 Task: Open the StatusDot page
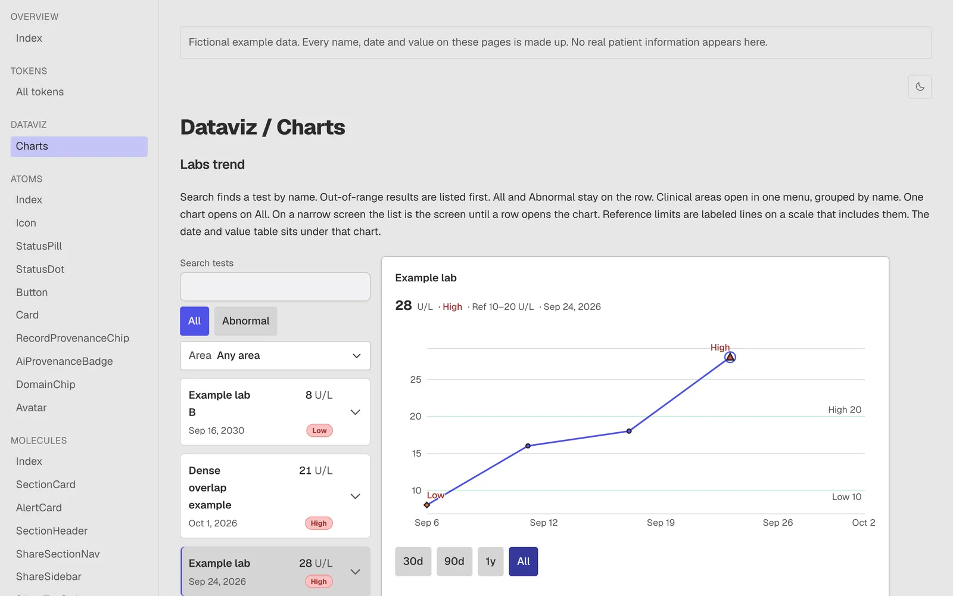click(40, 269)
